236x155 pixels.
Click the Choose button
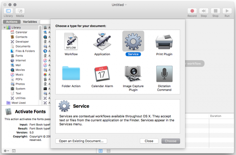[171, 141]
